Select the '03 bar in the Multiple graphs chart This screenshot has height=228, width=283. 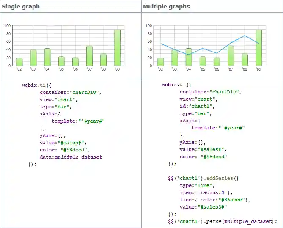(x=174, y=58)
